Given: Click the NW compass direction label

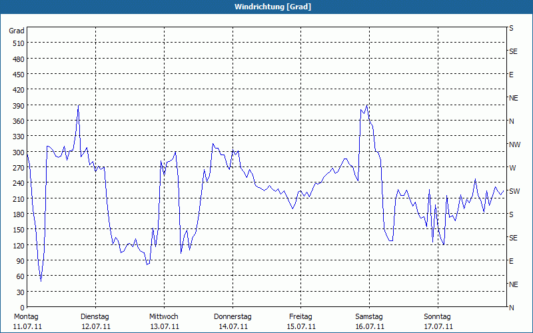Looking at the screenshot, I should pyautogui.click(x=514, y=145).
